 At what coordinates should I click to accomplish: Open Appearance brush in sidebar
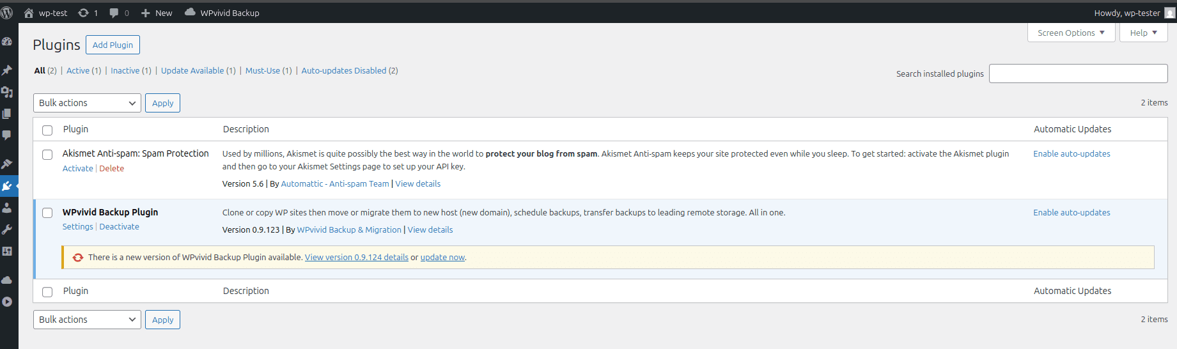click(x=7, y=164)
